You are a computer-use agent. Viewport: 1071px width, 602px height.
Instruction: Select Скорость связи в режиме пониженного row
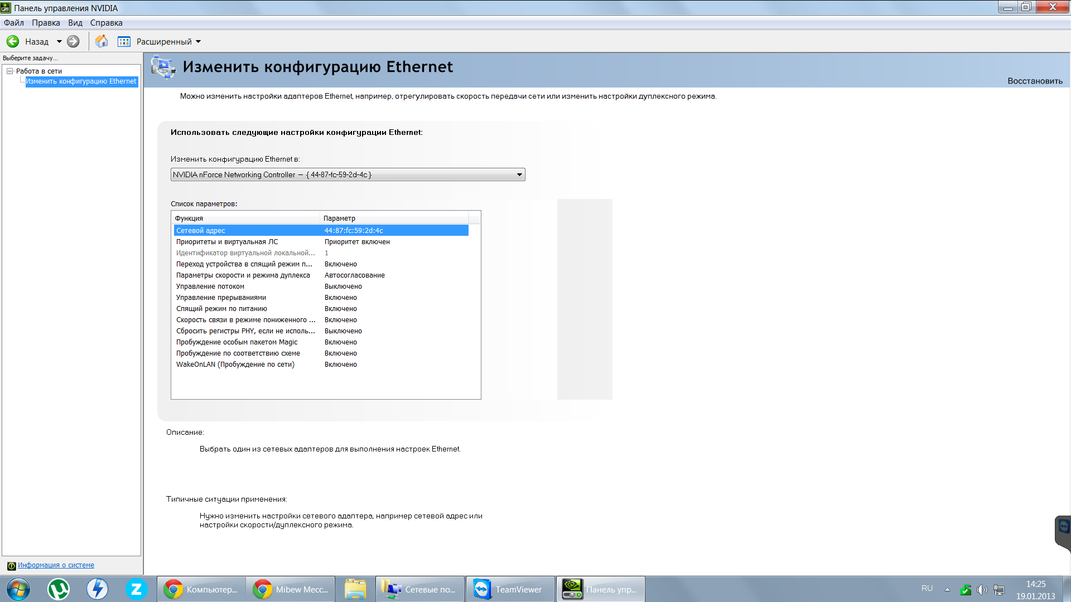pos(321,319)
